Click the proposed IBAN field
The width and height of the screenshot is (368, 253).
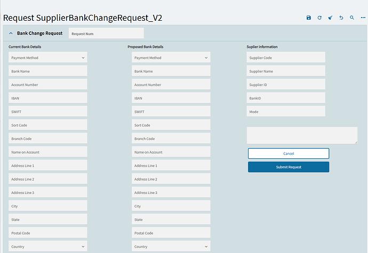pos(171,98)
